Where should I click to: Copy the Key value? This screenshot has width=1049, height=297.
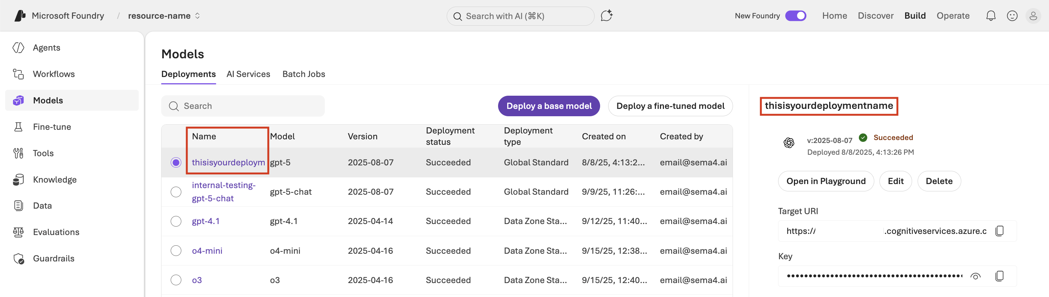click(x=999, y=276)
